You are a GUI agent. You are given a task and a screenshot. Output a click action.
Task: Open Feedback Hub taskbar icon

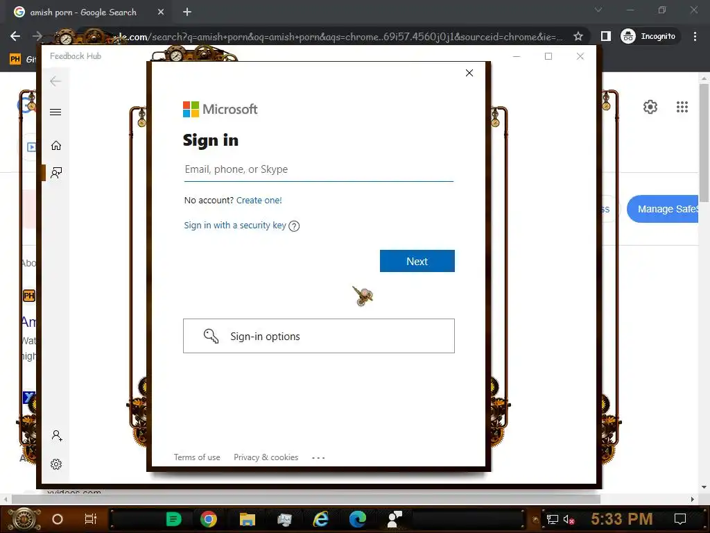click(x=395, y=519)
